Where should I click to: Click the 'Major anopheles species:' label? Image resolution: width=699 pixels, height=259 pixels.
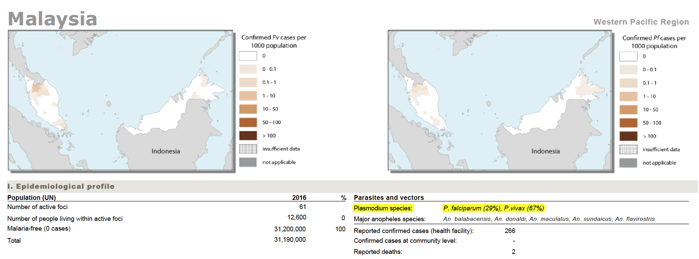[x=390, y=219]
